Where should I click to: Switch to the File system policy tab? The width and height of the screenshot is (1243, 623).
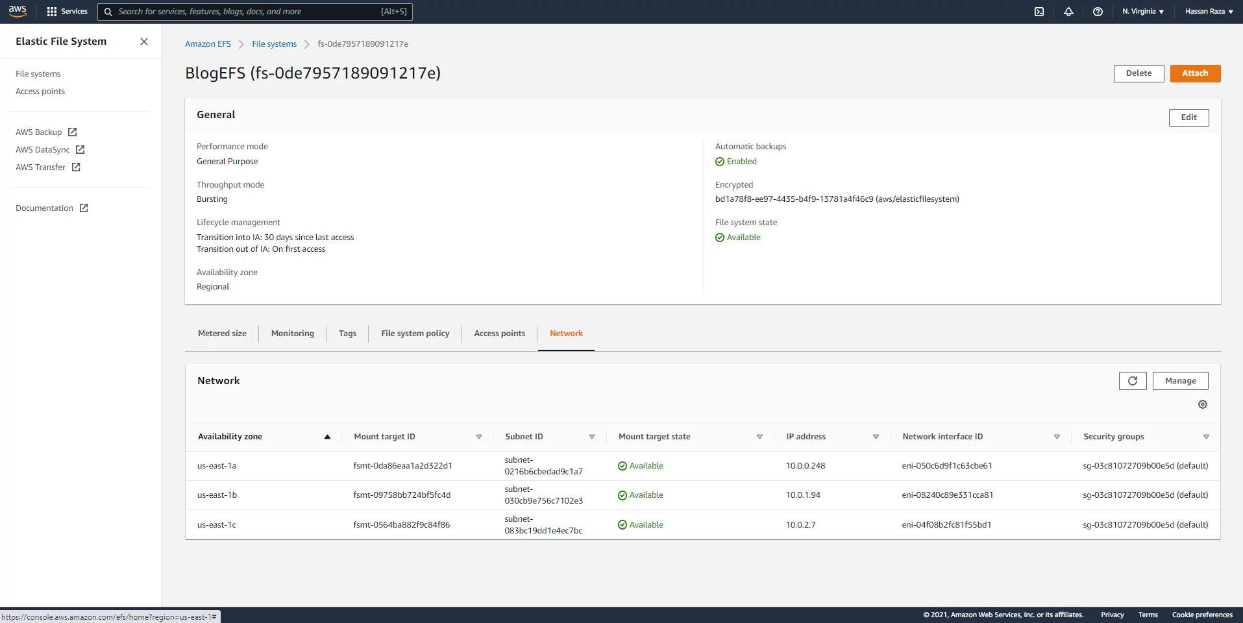[x=415, y=334]
